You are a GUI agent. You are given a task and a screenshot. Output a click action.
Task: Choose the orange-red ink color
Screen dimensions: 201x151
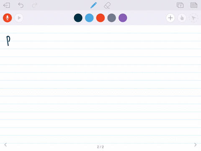[x=100, y=18]
